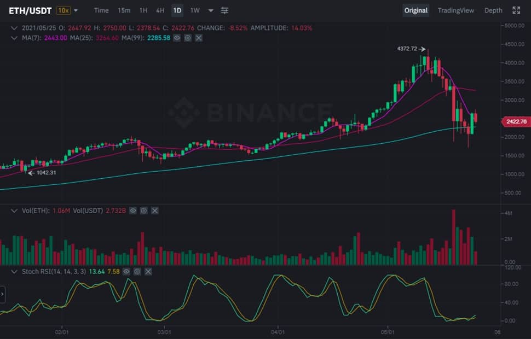Remove the Vol(ETH) volume indicator
This screenshot has height=339, width=531.
coord(155,211)
